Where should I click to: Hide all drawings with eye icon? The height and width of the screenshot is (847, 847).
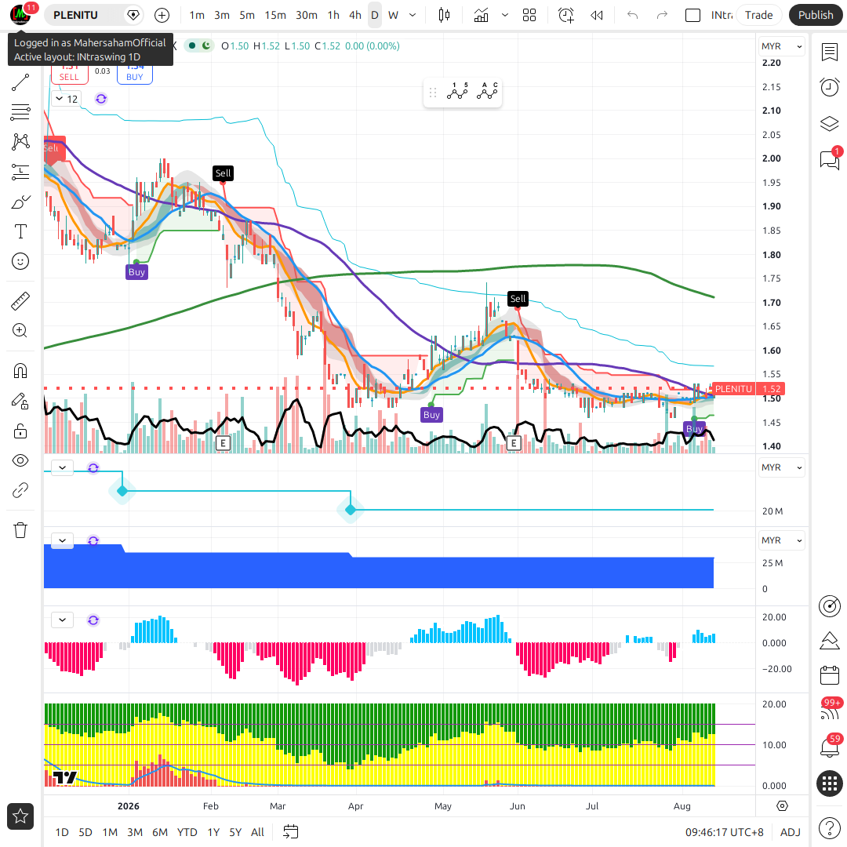[20, 461]
